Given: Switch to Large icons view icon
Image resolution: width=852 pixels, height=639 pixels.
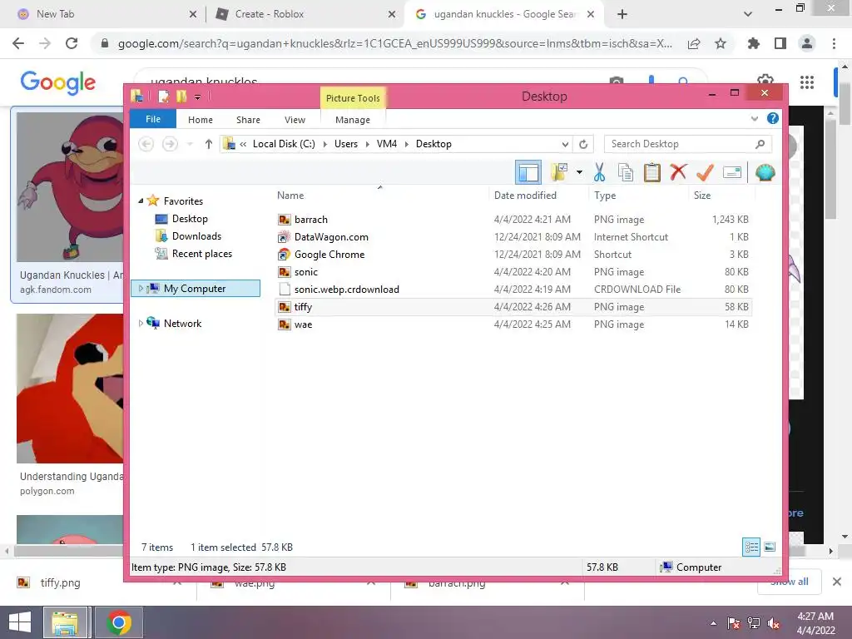Looking at the screenshot, I should (x=770, y=547).
